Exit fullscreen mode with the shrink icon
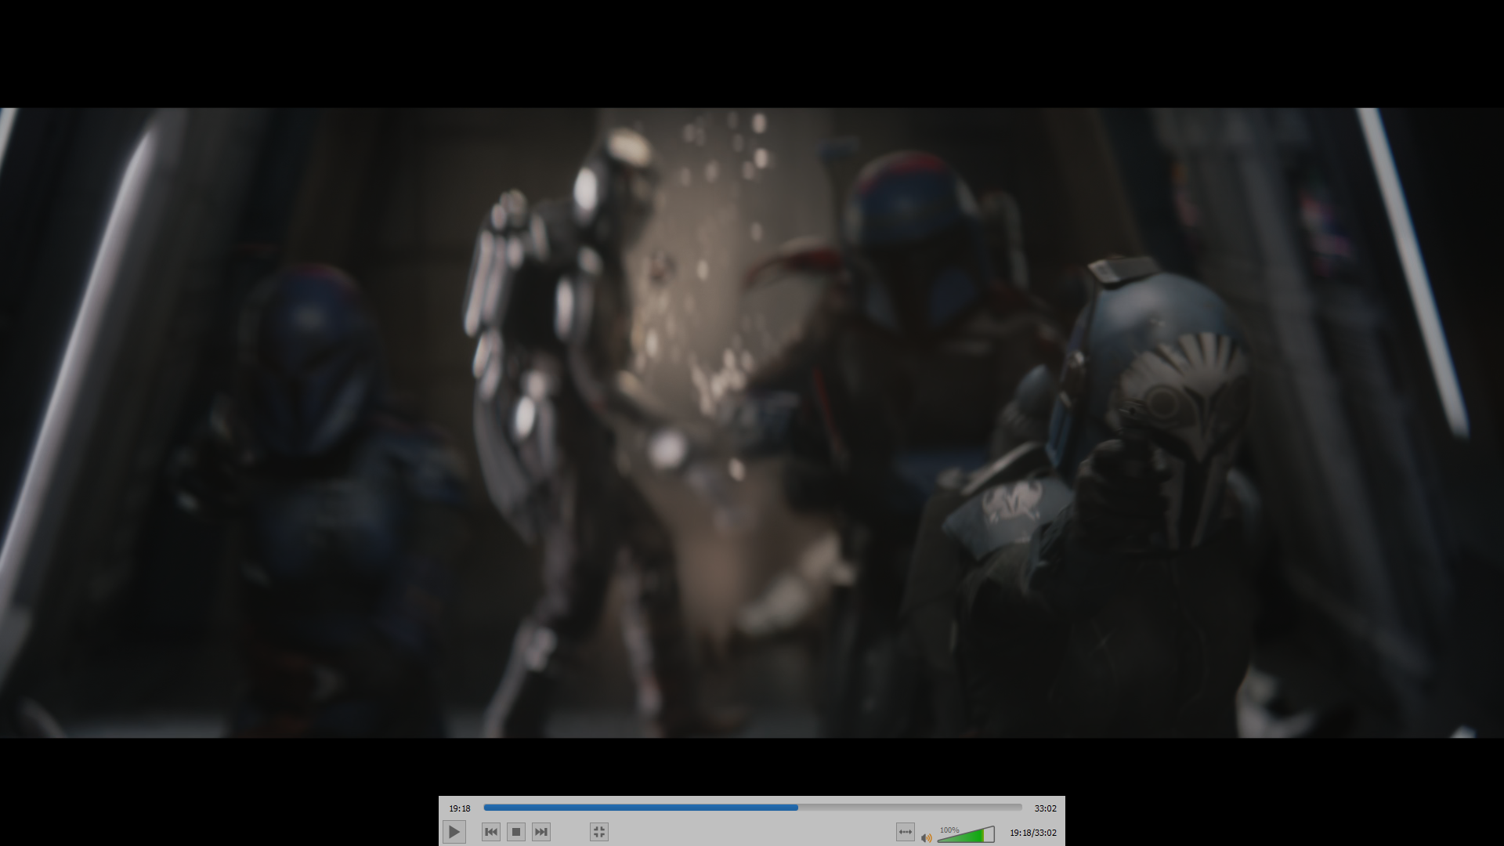This screenshot has height=846, width=1504. click(599, 832)
